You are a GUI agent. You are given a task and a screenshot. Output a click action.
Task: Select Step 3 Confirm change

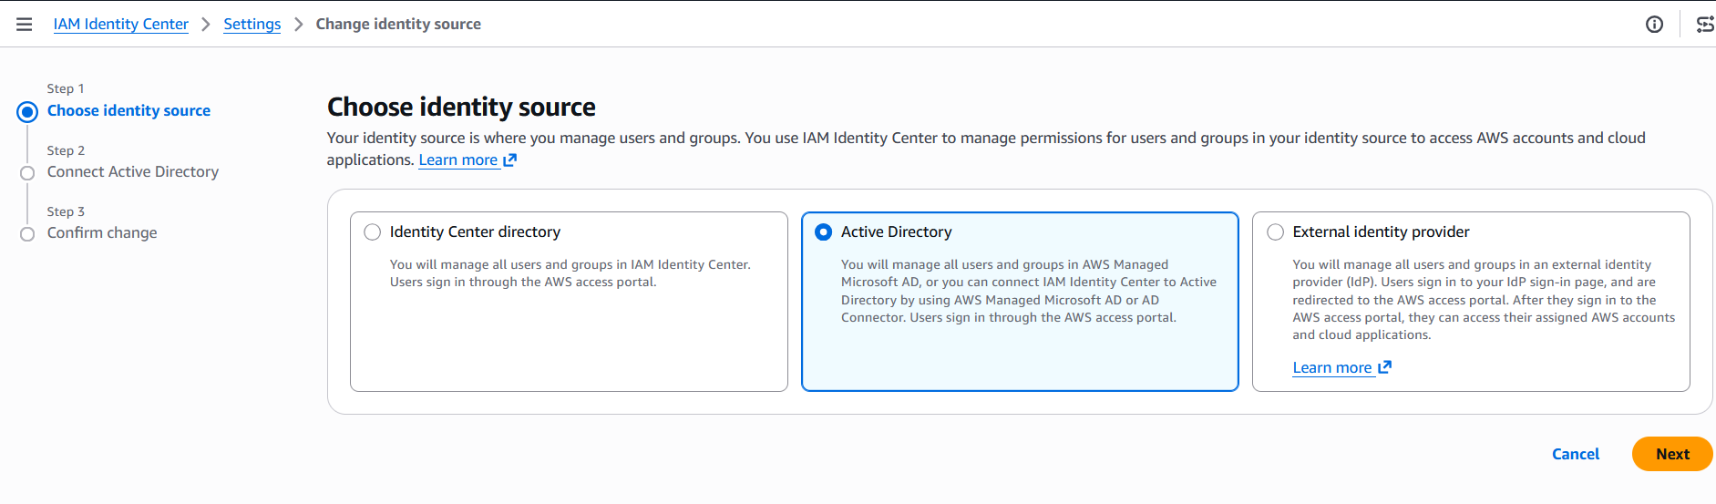coord(102,232)
